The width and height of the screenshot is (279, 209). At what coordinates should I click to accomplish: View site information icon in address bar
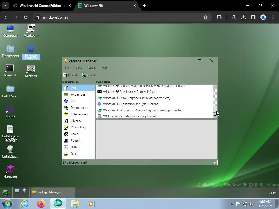(x=37, y=17)
